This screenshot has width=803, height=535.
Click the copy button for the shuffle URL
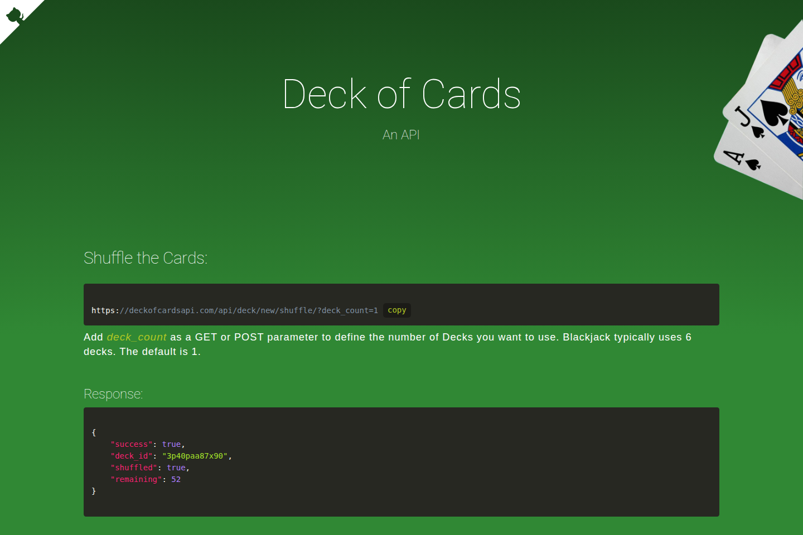(x=396, y=310)
